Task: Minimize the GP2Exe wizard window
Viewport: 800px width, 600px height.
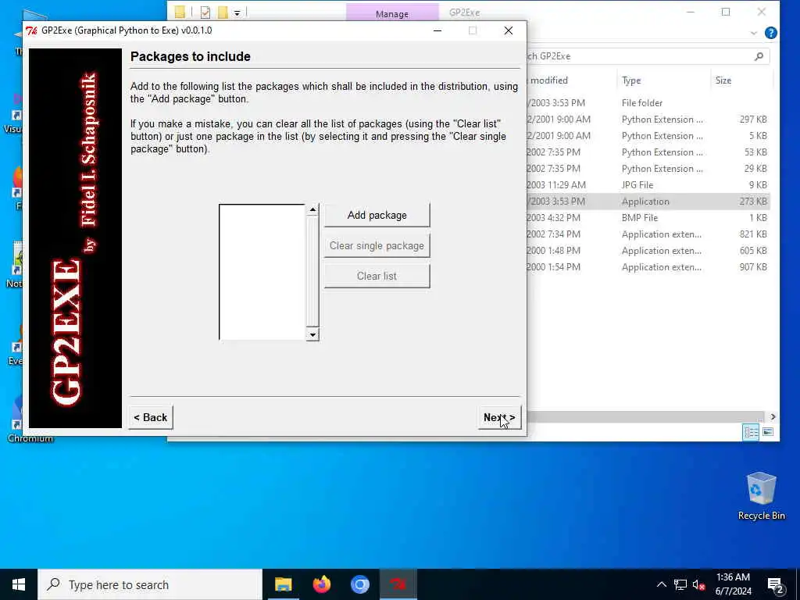Action: tap(437, 30)
